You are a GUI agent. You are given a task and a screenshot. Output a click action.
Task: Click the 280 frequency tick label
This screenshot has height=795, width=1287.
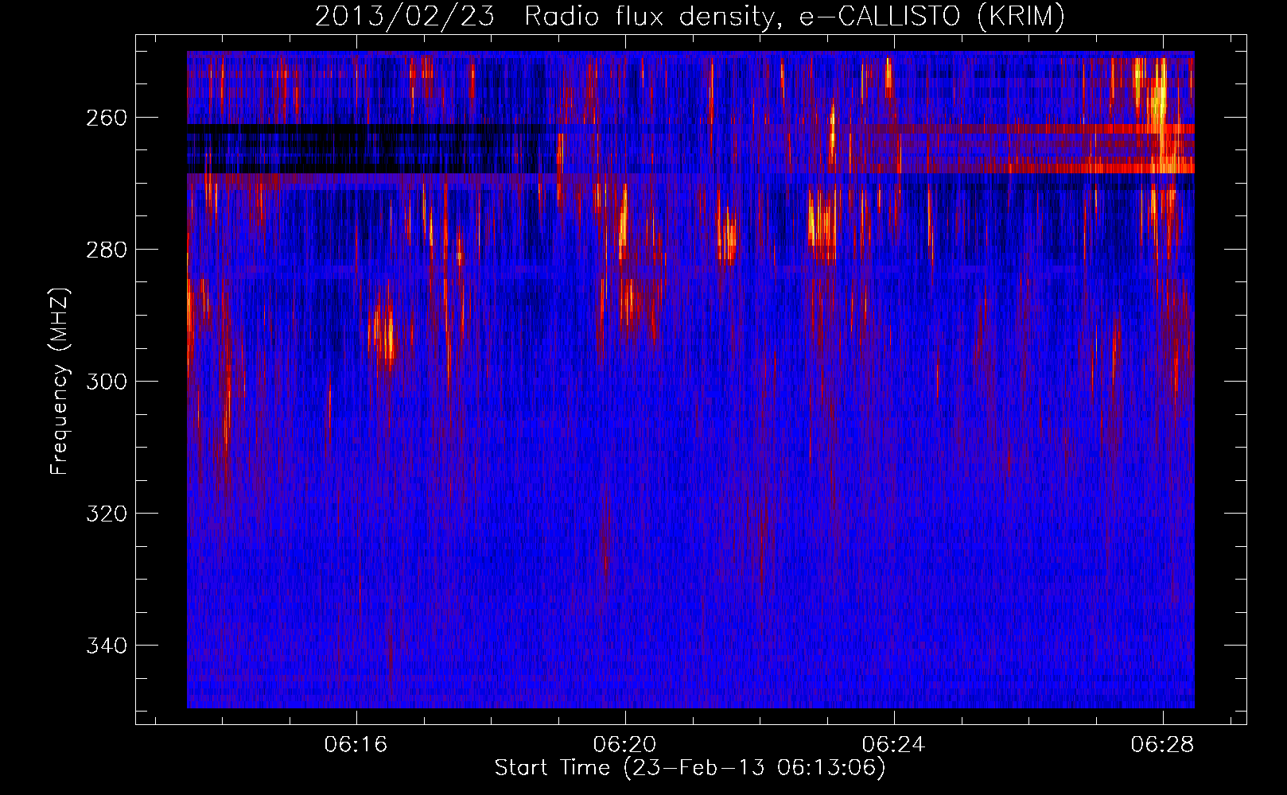point(107,250)
